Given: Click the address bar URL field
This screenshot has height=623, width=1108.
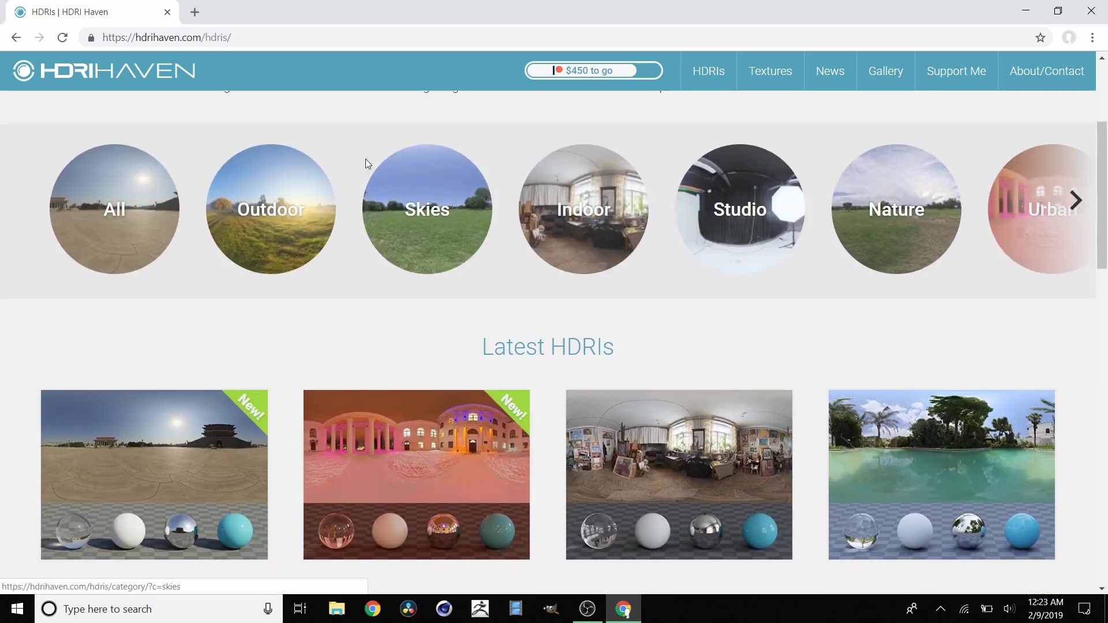Looking at the screenshot, I should [554, 37].
